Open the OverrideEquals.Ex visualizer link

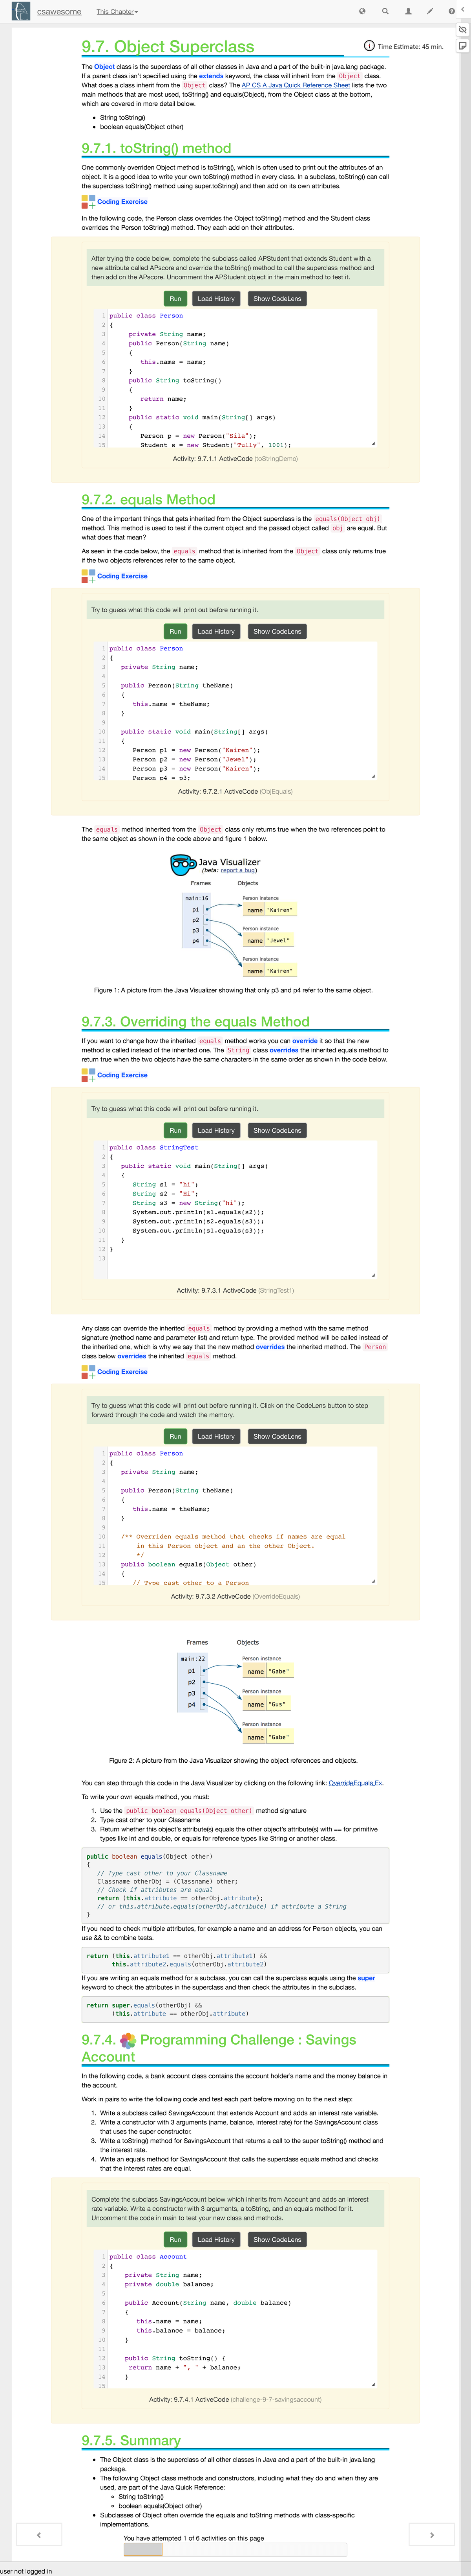(355, 1783)
